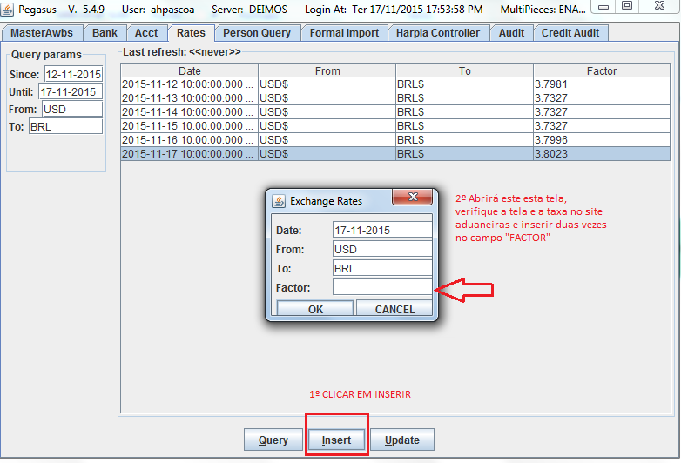Select the 2015-11-15 rate row

coord(395,126)
